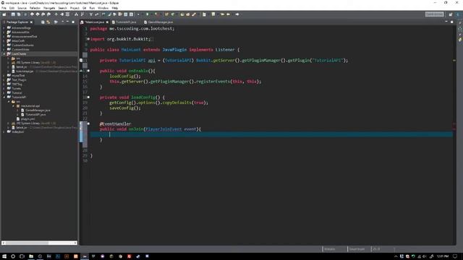Open the Windows Start menu
The height and width of the screenshot is (260, 463).
tap(4, 256)
